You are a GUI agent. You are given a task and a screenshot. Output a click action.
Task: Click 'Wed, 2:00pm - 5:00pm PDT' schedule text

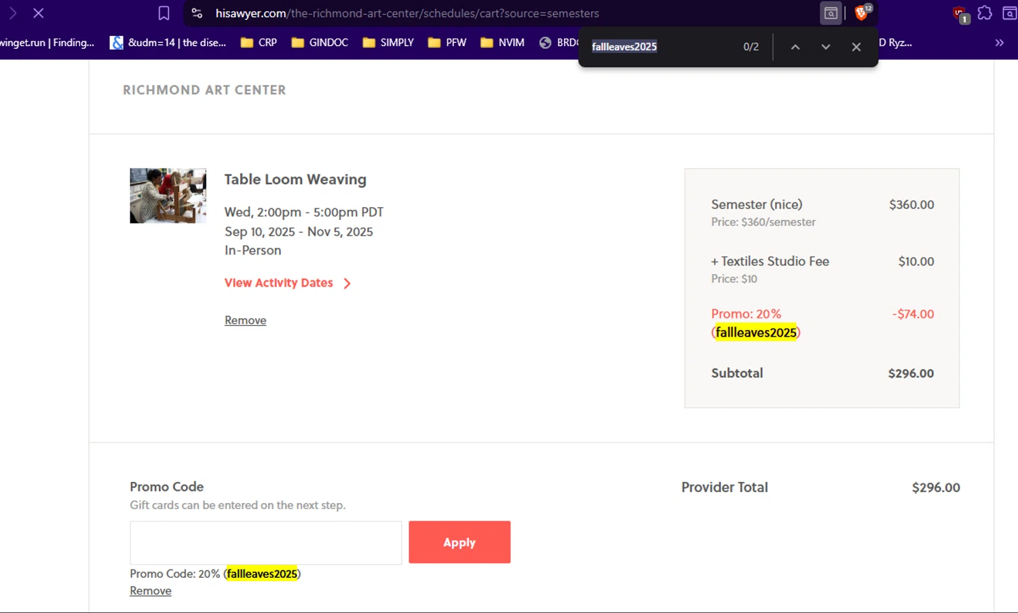[304, 212]
